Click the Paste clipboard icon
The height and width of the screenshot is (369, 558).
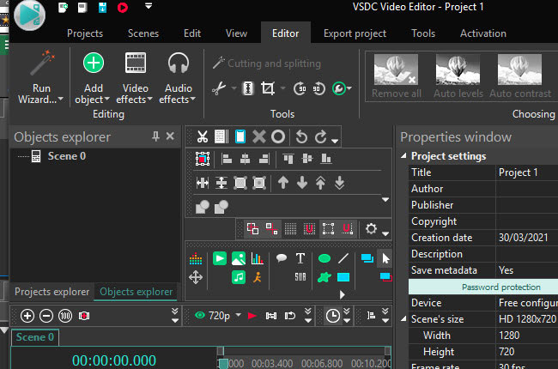tap(240, 136)
